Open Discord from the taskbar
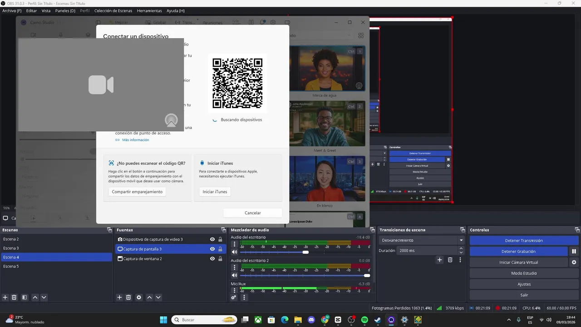Viewport: 581px width, 327px height. tap(311, 320)
